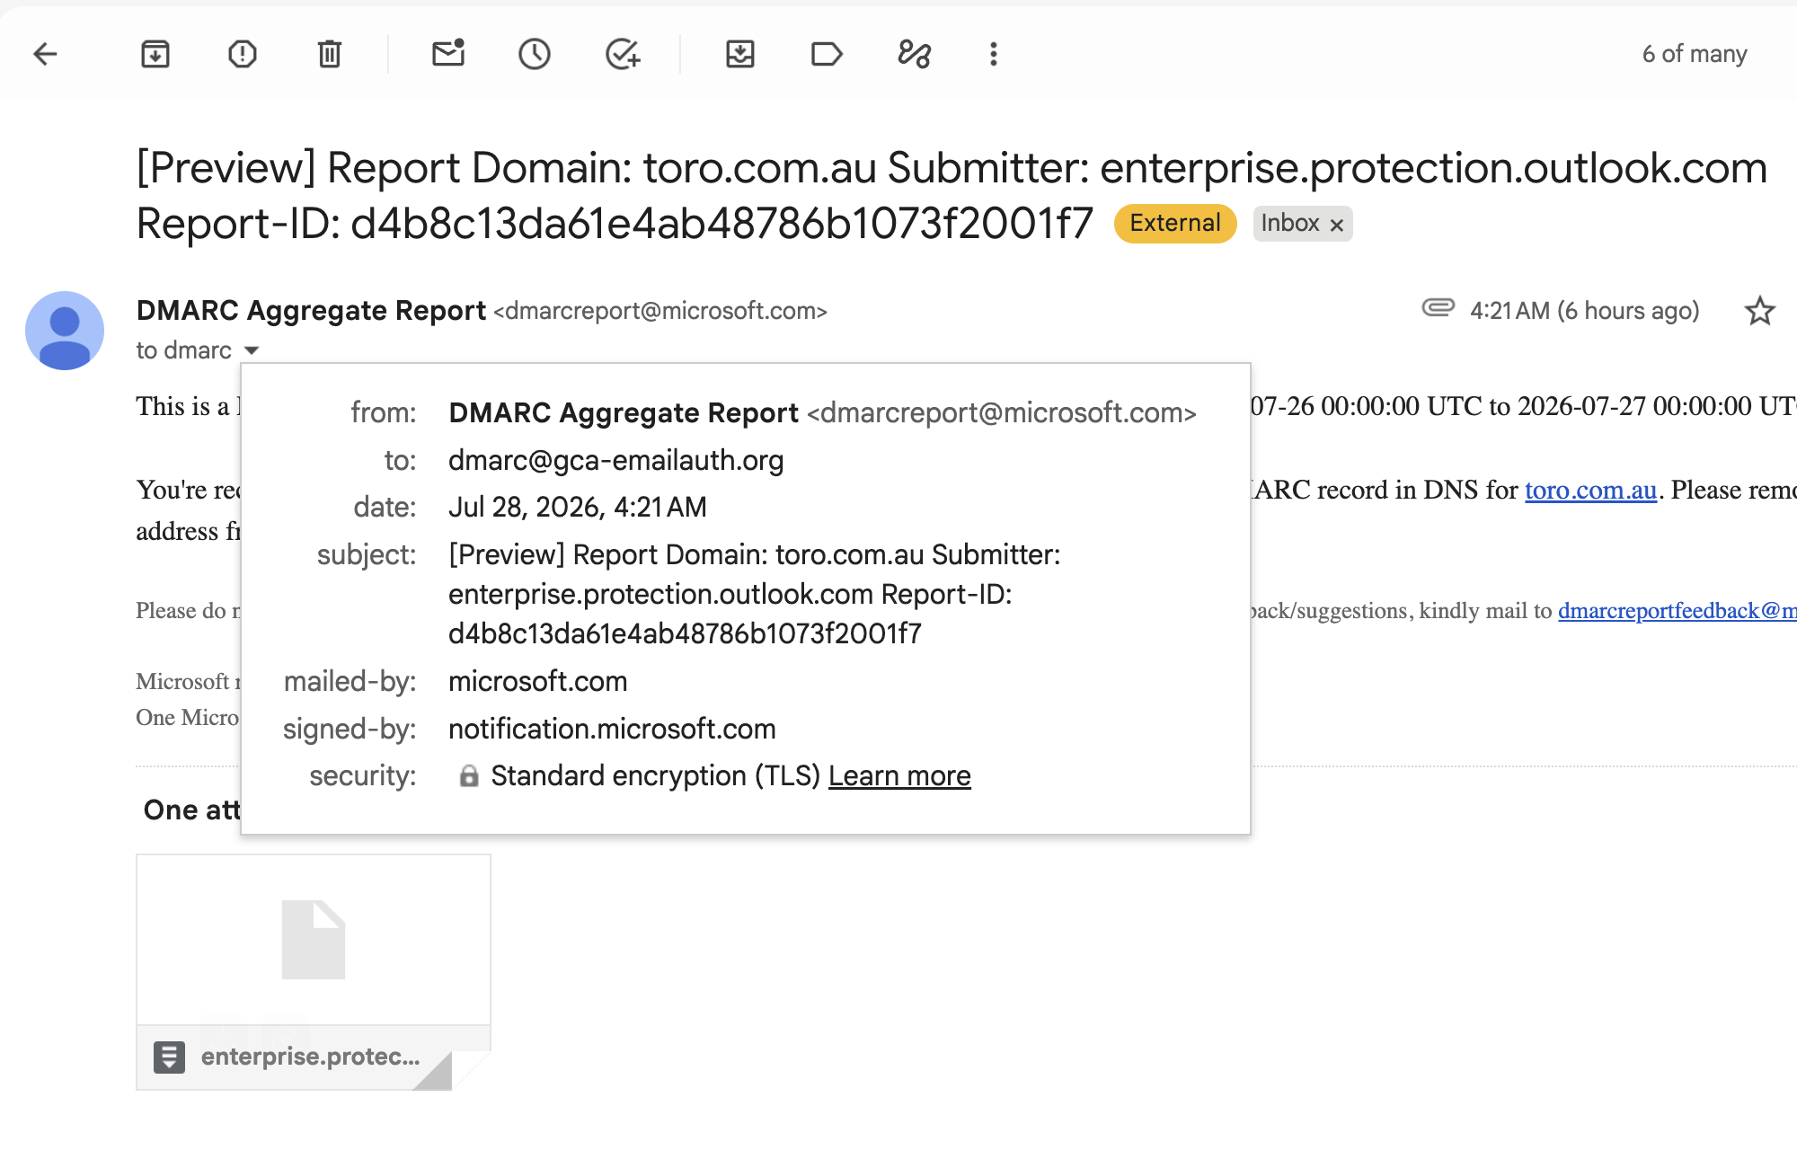This screenshot has width=1797, height=1168.
Task: Open the More options three-dot menu
Action: coord(994,54)
